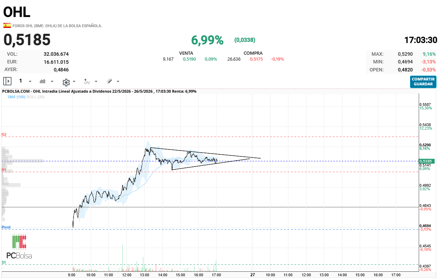Click the 0,4545 price axis label
440x278 pixels.
[x=425, y=246]
